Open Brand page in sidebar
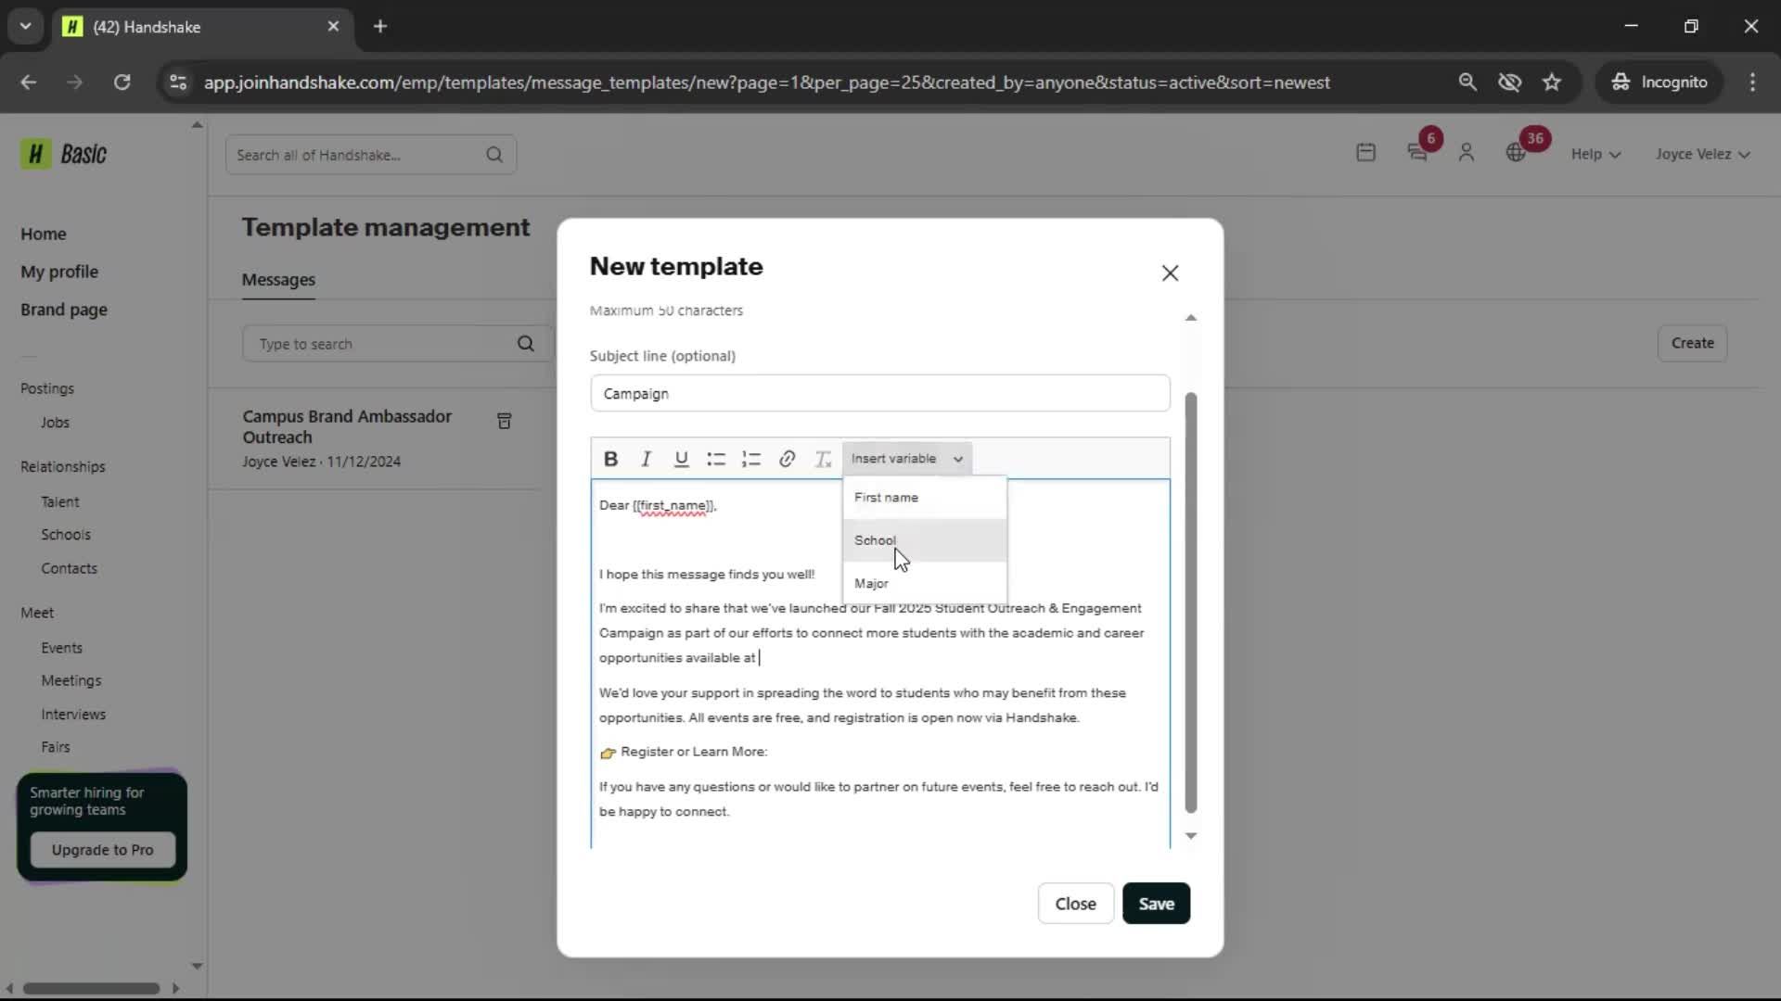1781x1001 pixels. pos(64,310)
